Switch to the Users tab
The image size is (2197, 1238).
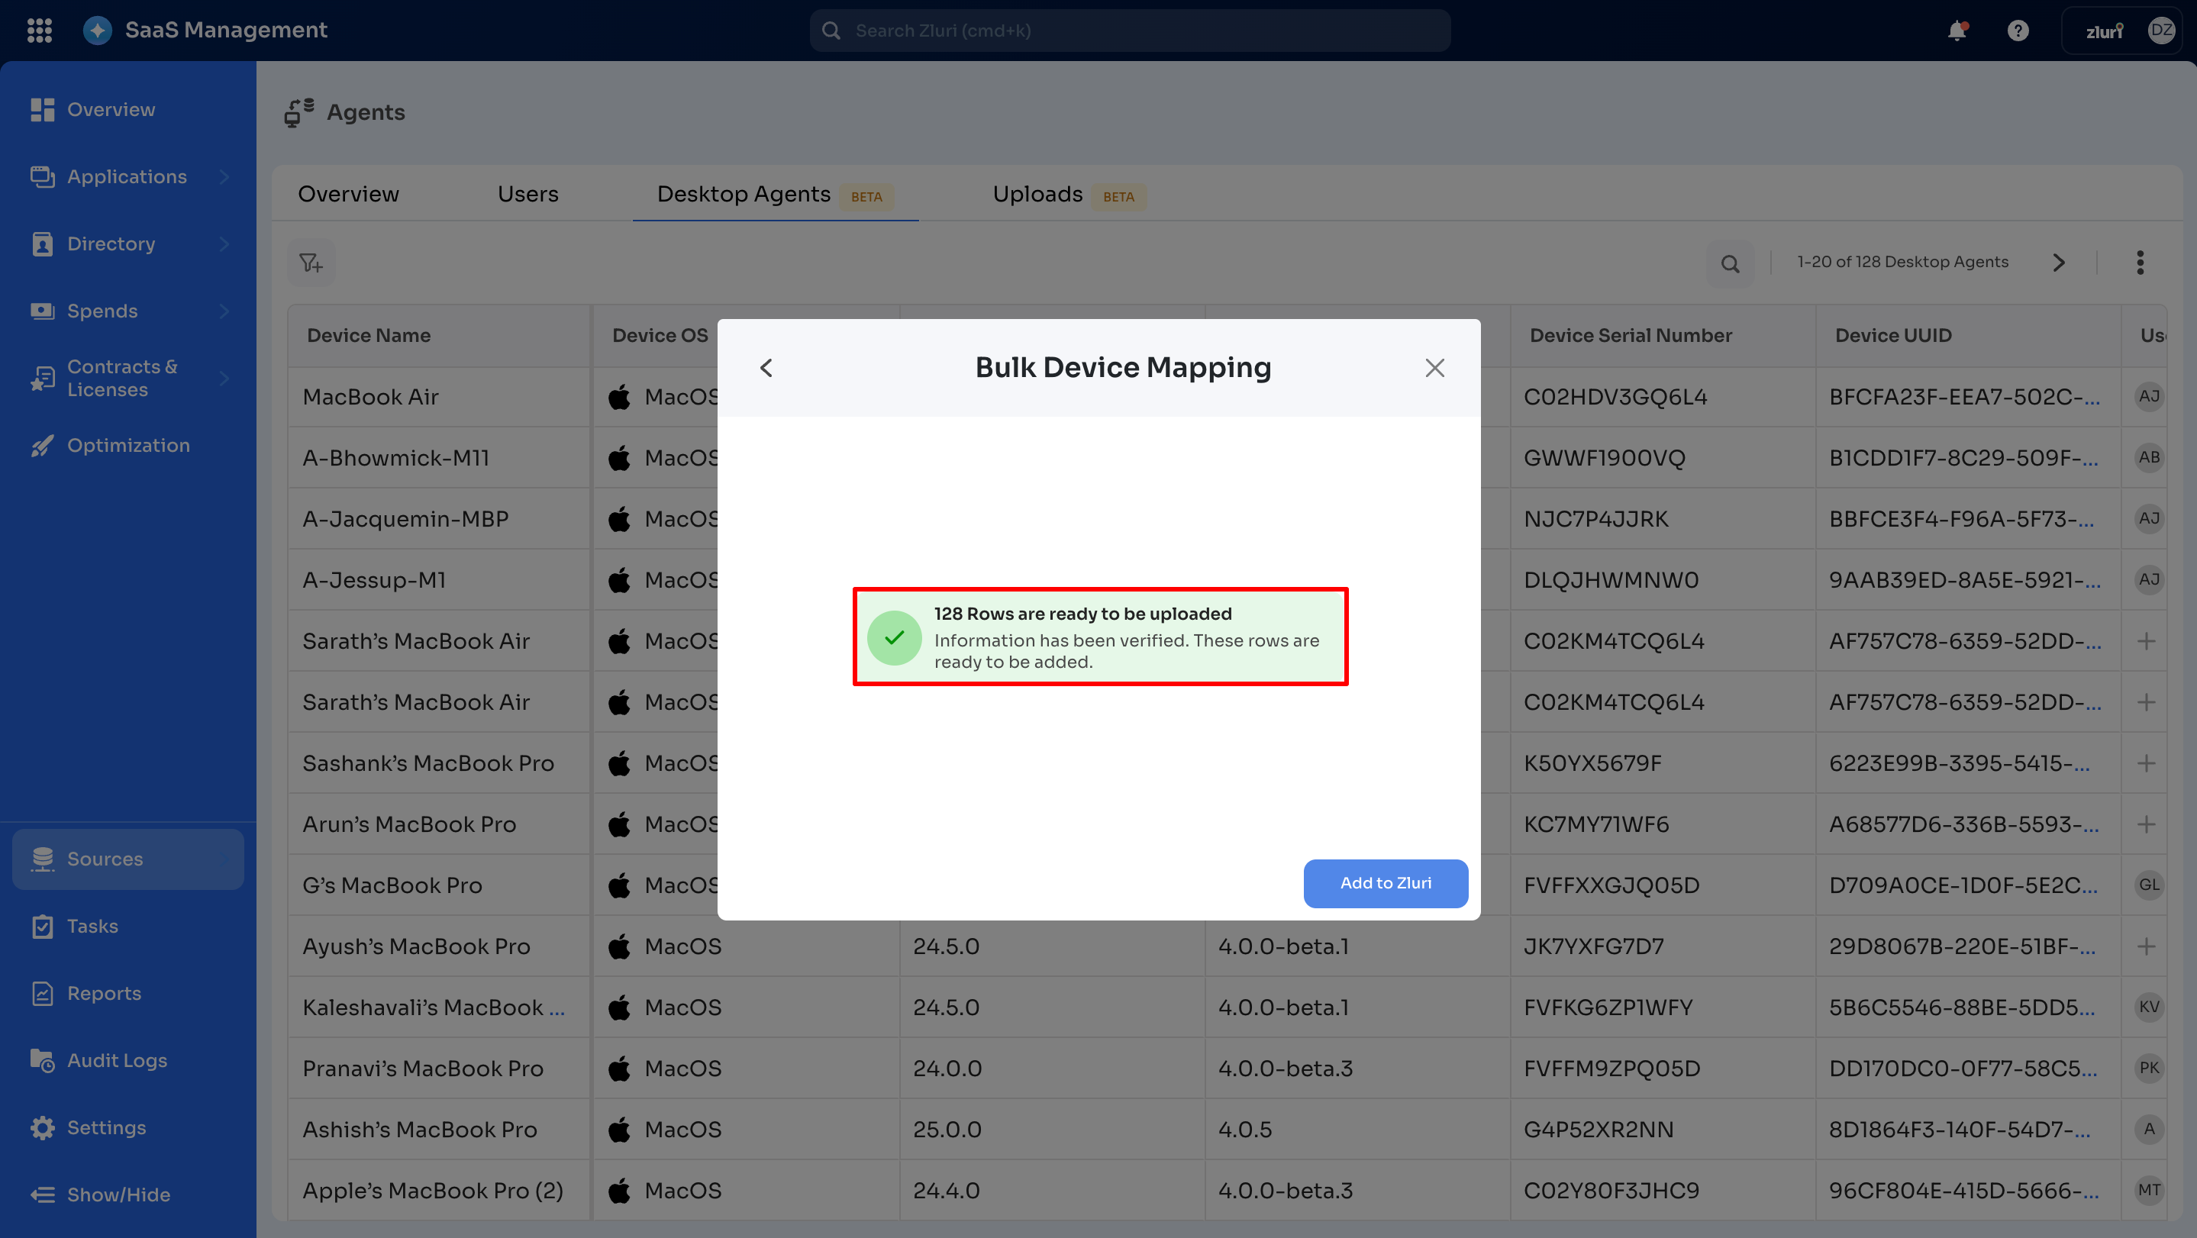point(527,195)
